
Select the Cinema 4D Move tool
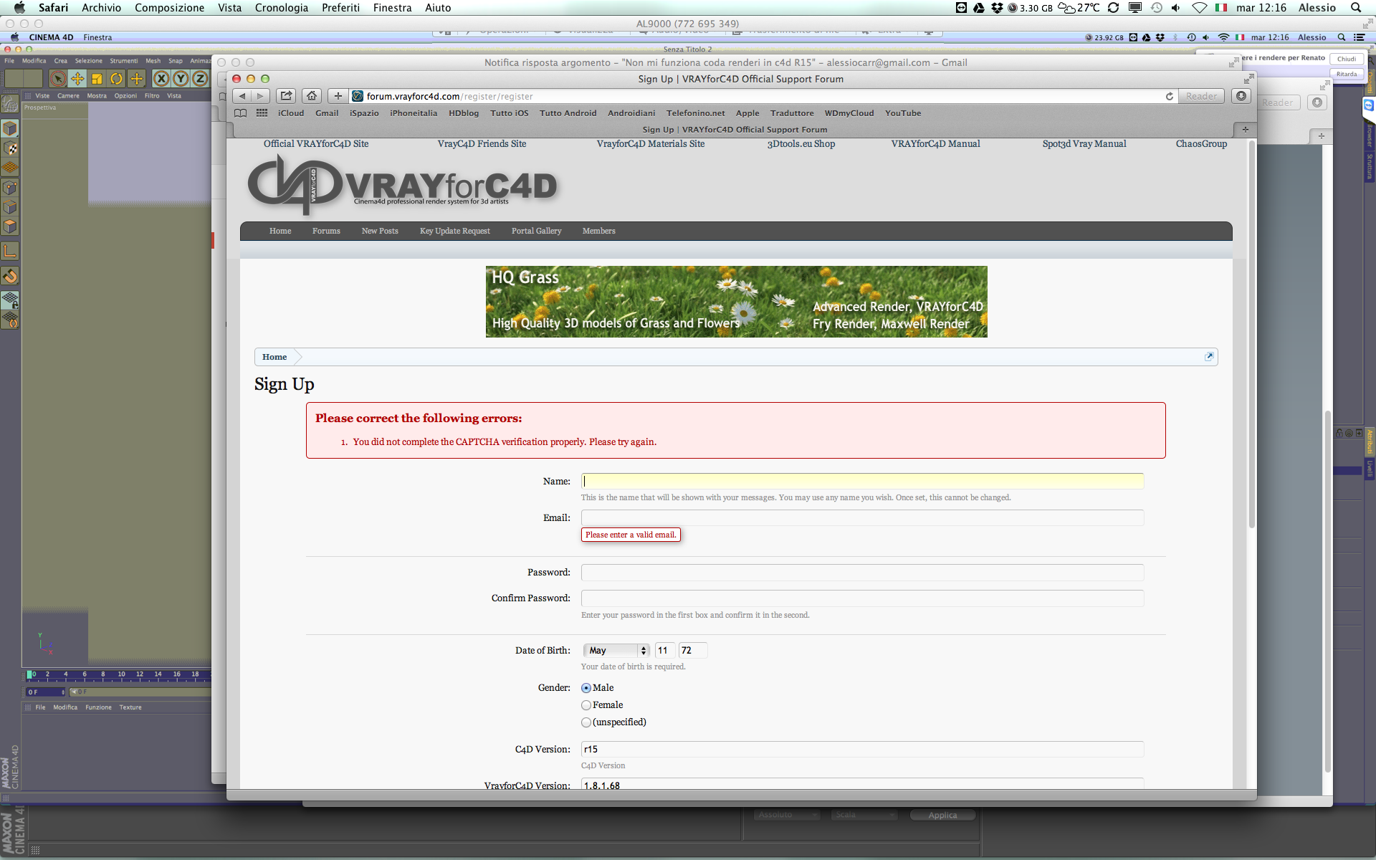coord(77,79)
